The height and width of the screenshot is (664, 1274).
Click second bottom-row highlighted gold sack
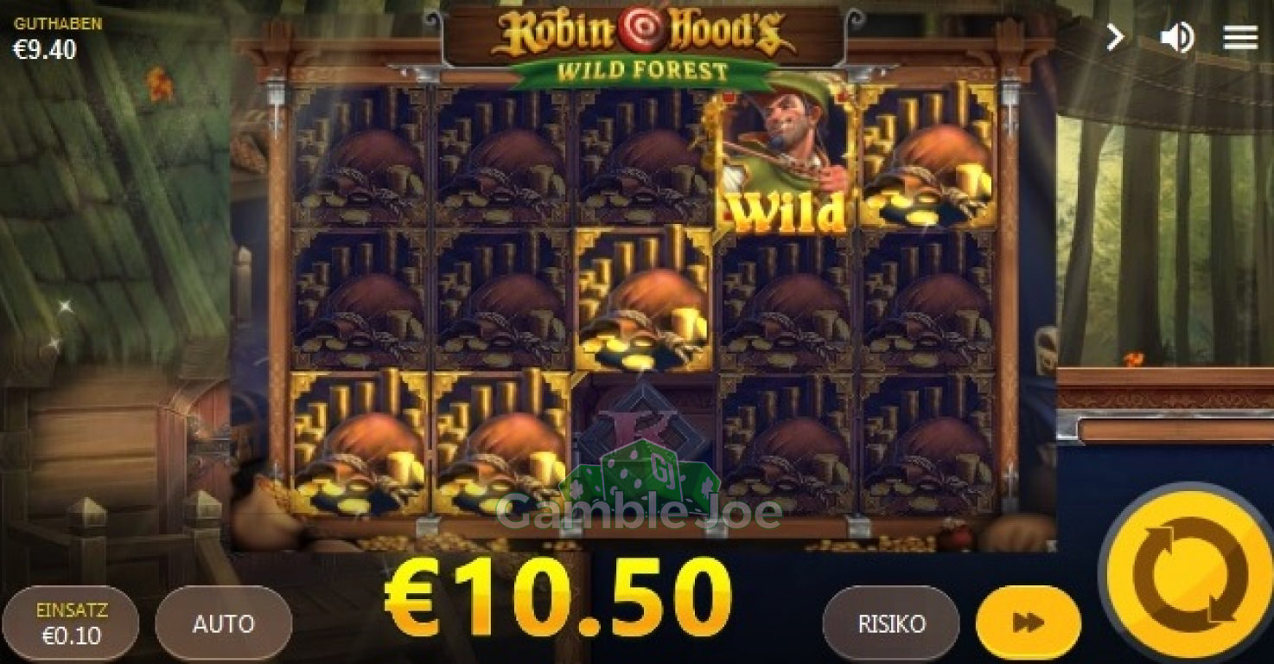(501, 443)
